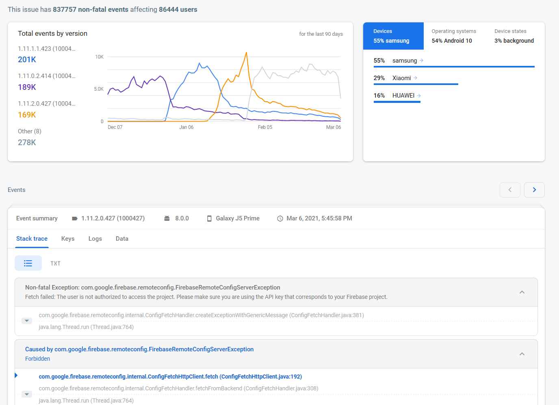This screenshot has width=559, height=405.
Task: Click the version tag icon in Event summary
Action: 75,219
